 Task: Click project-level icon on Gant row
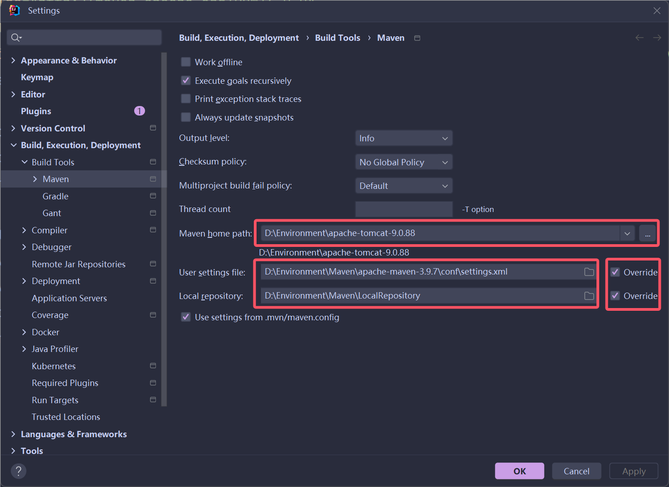click(x=153, y=213)
